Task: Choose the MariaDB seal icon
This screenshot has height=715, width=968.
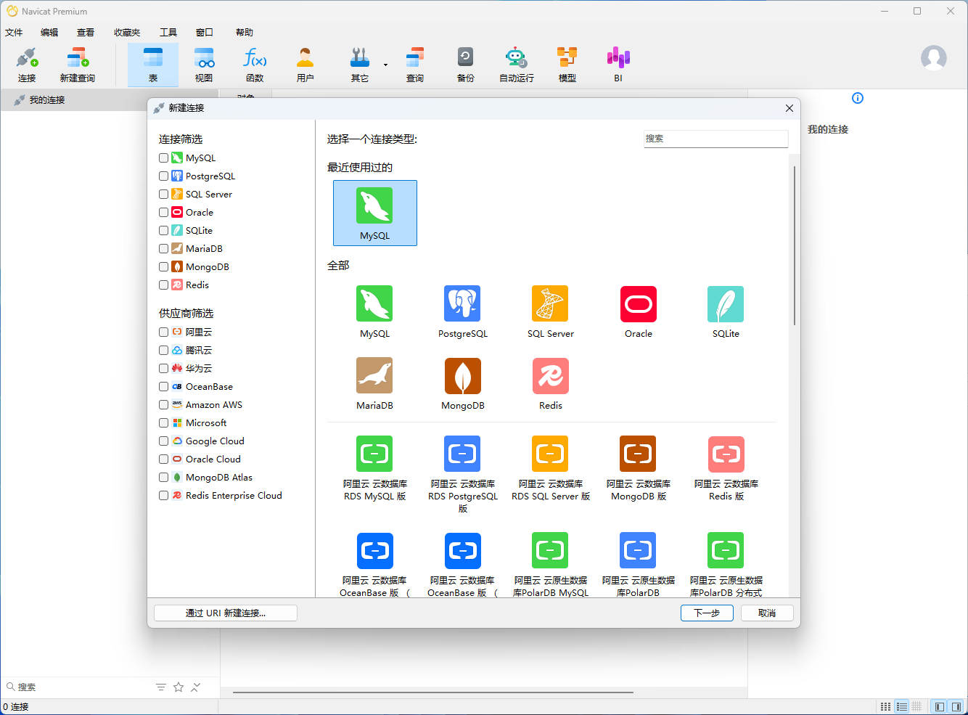Action: 374,376
